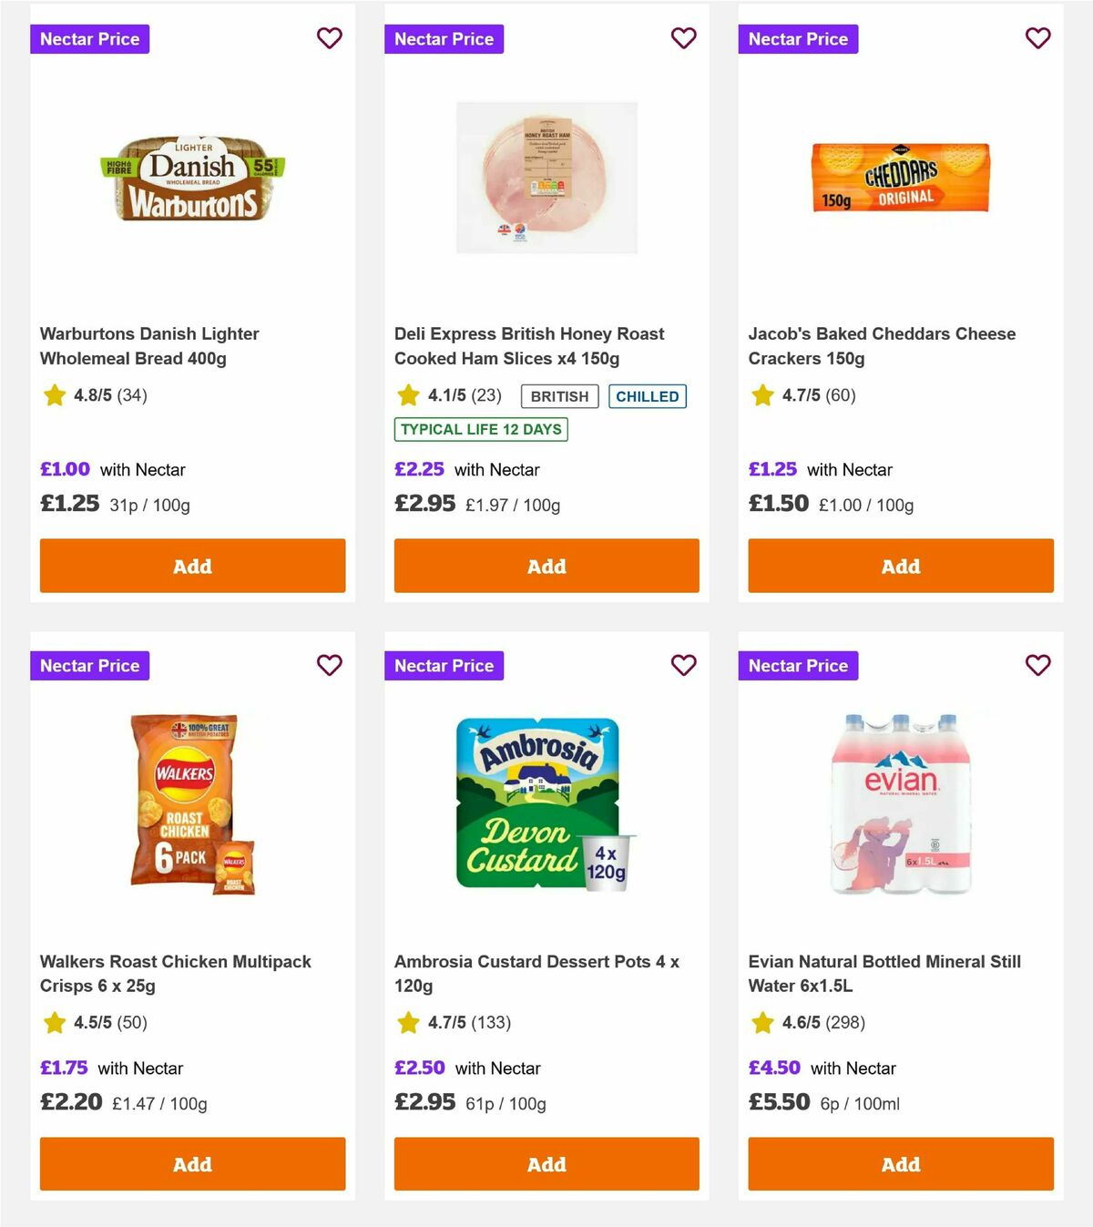Click the star rating for Honey Roast Ham
This screenshot has height=1227, width=1093.
(434, 395)
